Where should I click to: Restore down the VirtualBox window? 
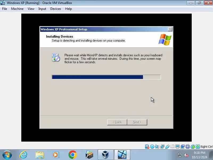tap(199, 3)
